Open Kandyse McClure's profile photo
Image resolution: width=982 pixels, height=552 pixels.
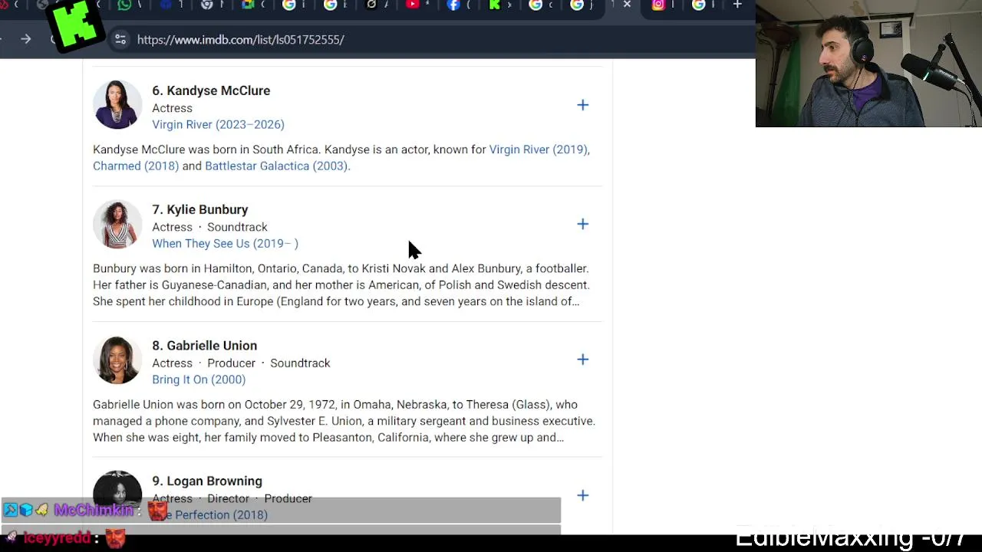(x=117, y=104)
